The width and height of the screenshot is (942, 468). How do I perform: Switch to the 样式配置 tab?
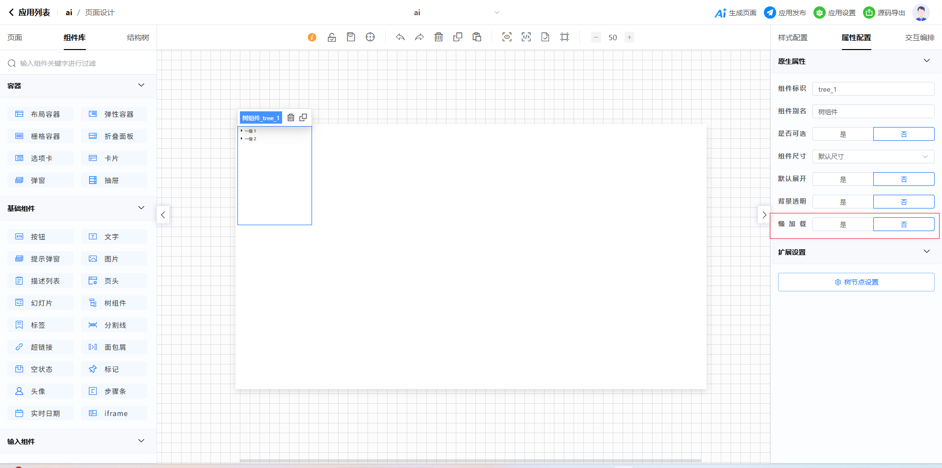(792, 38)
